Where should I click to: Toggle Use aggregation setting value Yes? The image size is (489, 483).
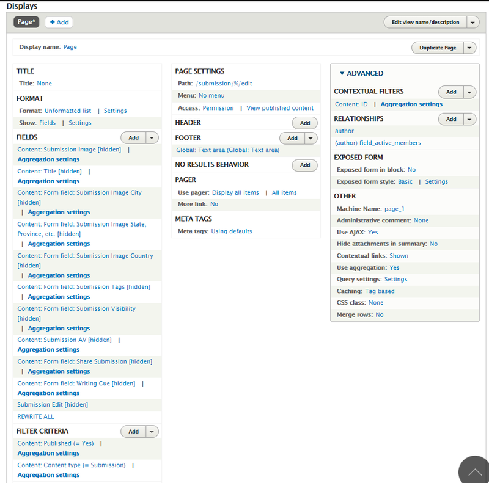[394, 268]
